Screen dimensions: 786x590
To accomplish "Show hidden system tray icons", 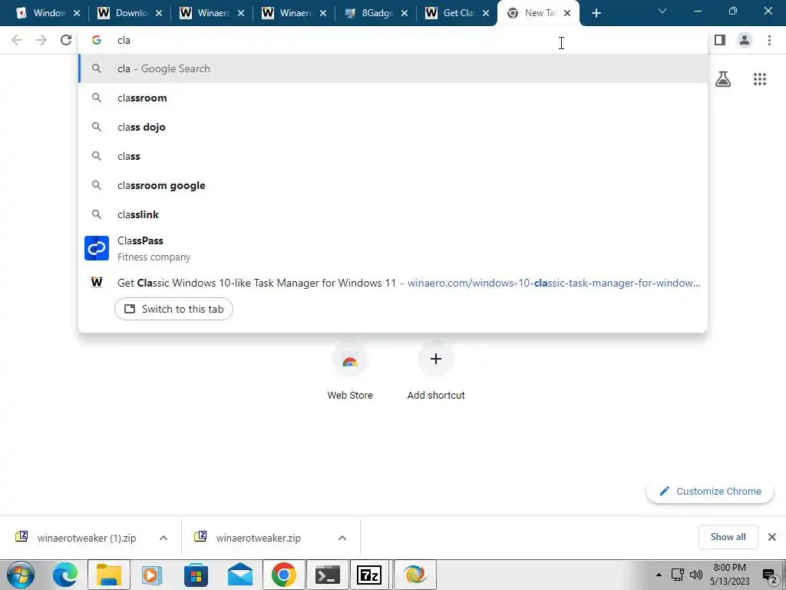I will tap(659, 575).
